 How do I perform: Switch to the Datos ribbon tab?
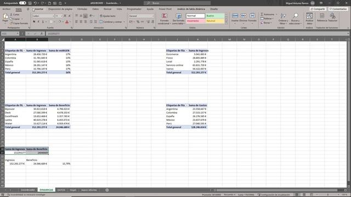(95, 9)
